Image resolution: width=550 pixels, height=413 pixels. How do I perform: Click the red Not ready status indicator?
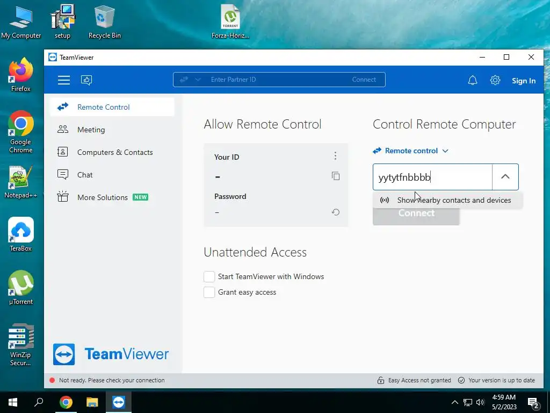pos(52,380)
